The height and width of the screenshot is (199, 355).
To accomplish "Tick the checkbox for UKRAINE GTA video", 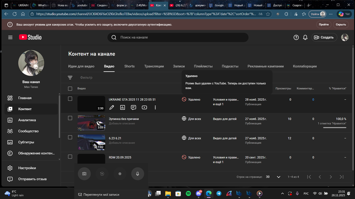I will 70,99.
